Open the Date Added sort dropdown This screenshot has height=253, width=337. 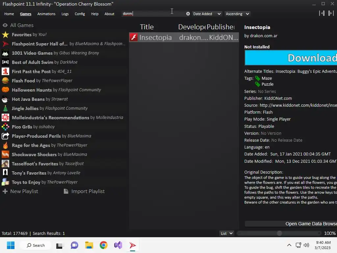point(207,14)
